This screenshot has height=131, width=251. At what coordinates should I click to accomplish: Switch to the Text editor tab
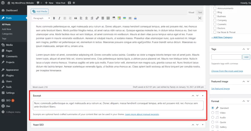200,12
